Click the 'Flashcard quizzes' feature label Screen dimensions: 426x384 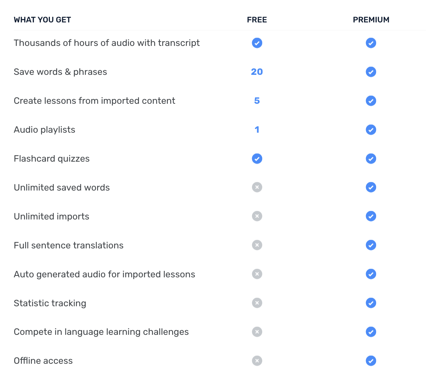click(52, 159)
